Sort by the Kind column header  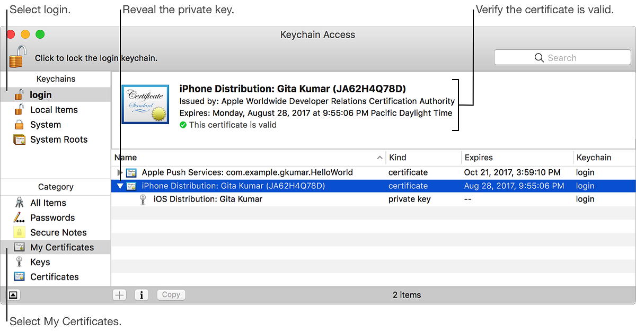coord(423,158)
